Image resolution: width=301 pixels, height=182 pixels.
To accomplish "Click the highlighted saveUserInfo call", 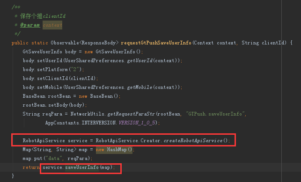I will (x=82, y=167).
